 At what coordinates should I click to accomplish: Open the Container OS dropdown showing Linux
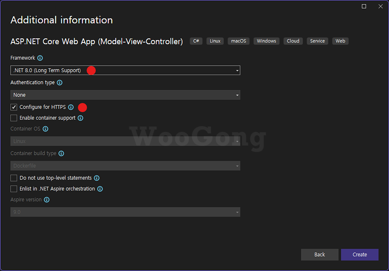click(125, 141)
